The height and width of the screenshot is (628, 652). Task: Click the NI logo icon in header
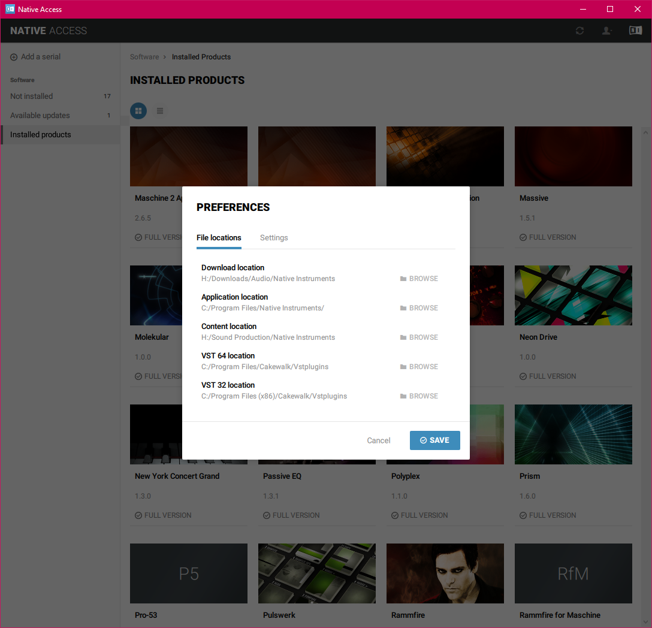pyautogui.click(x=635, y=31)
